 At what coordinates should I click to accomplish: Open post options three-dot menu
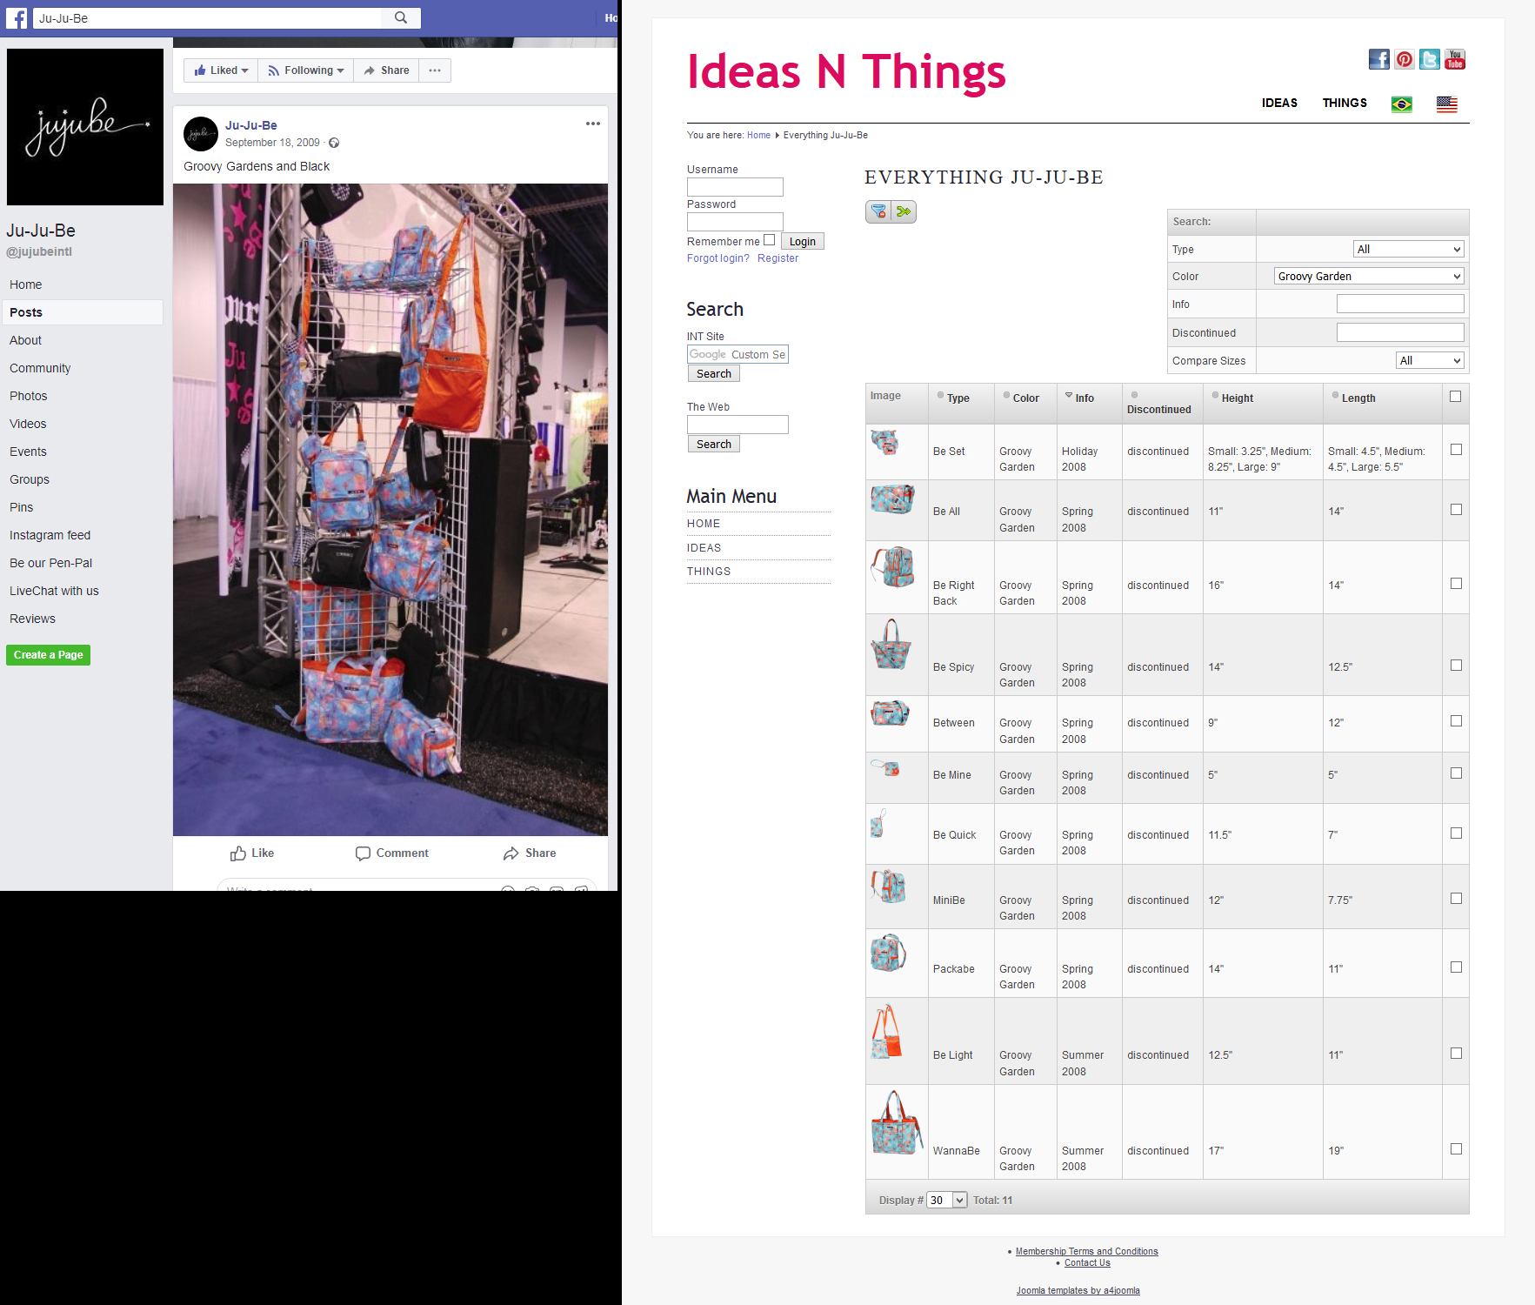(x=593, y=124)
